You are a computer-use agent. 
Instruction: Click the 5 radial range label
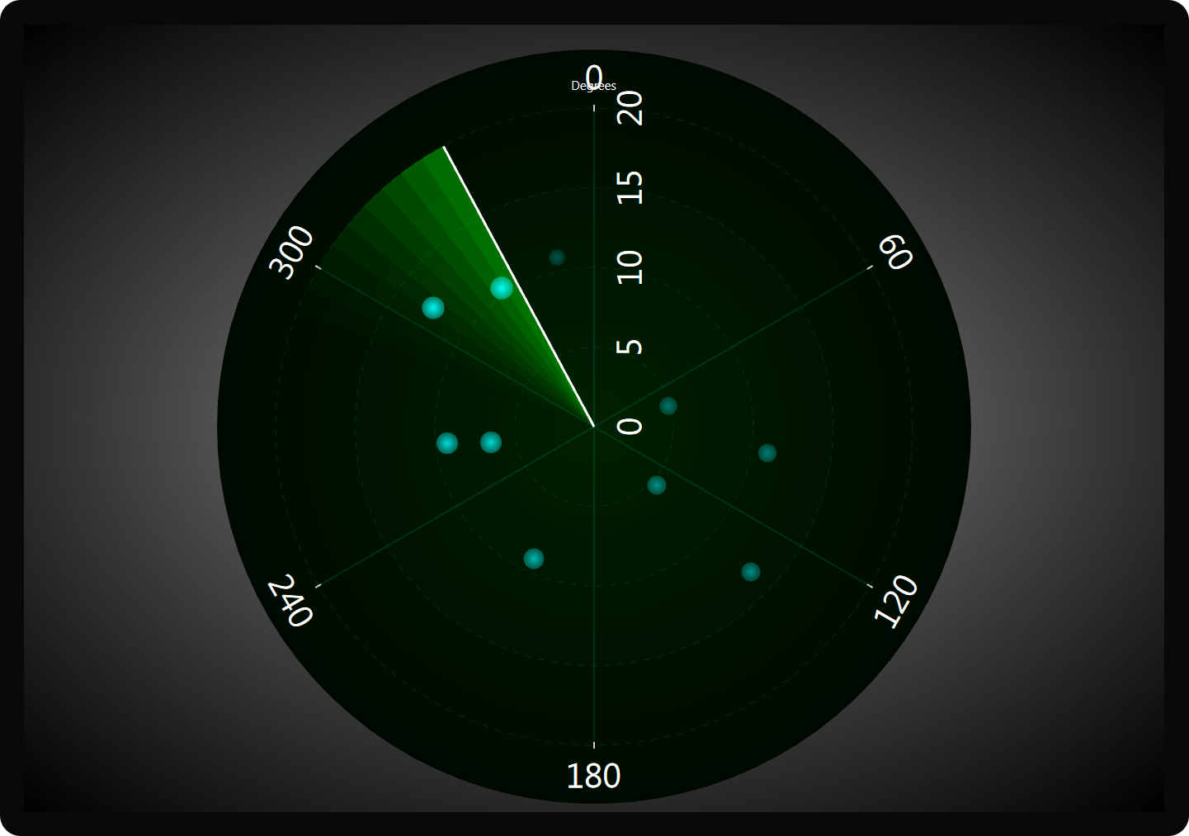[x=630, y=346]
